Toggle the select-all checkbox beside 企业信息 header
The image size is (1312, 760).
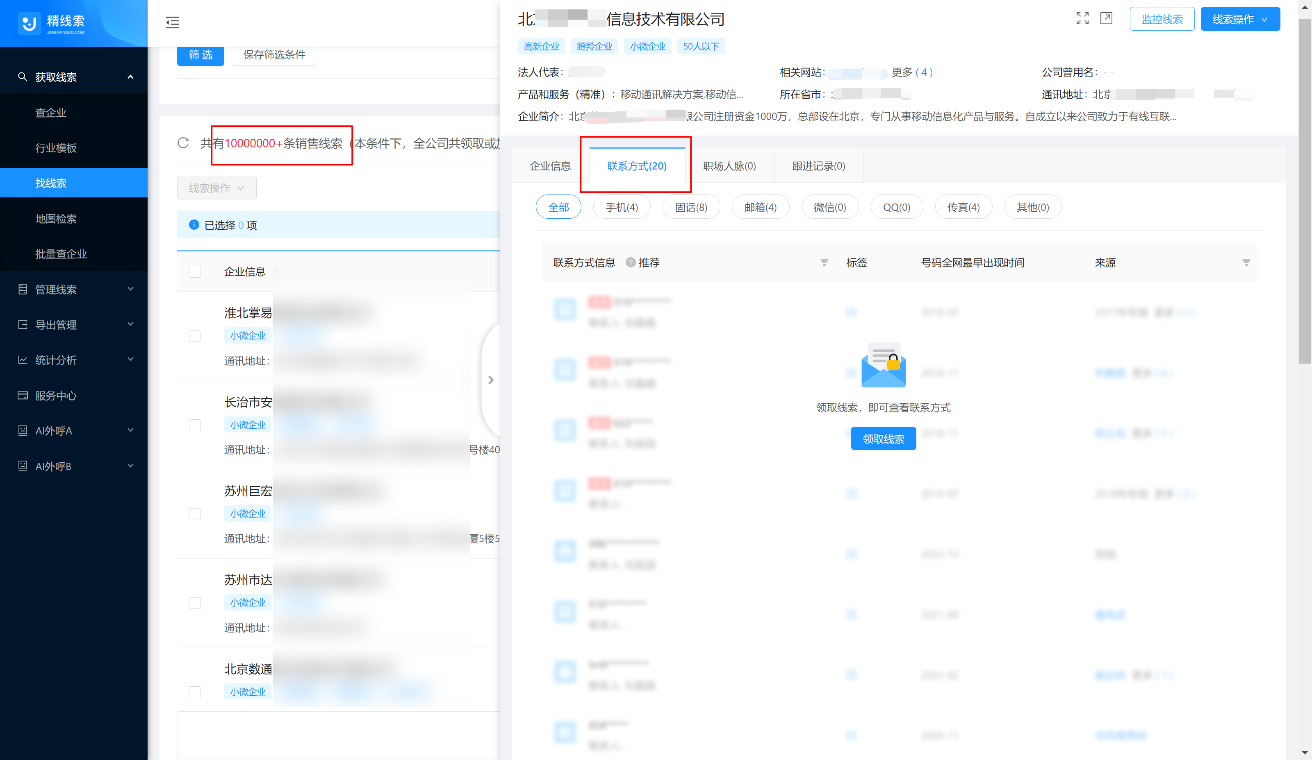tap(195, 271)
